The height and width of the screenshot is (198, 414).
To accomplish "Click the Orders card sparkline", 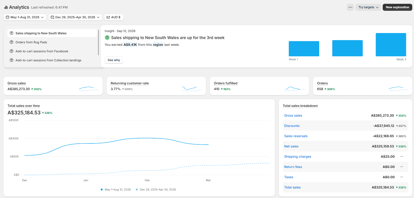I will [x=398, y=88].
